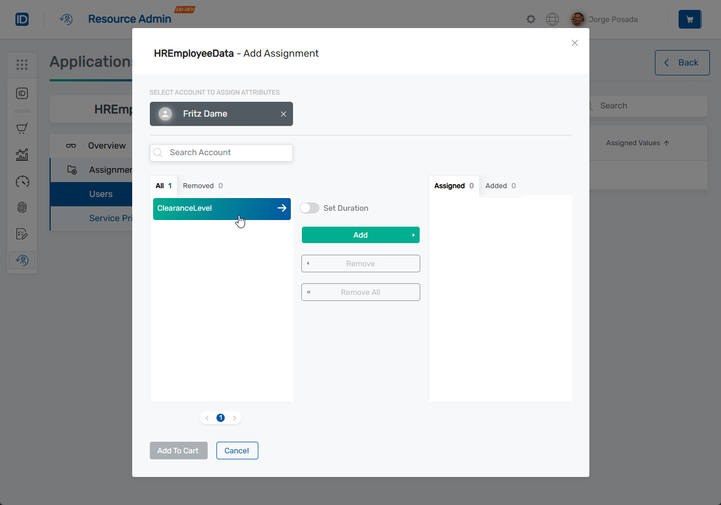The image size is (721, 505).
Task: Click page number 1 indicator
Action: (220, 418)
